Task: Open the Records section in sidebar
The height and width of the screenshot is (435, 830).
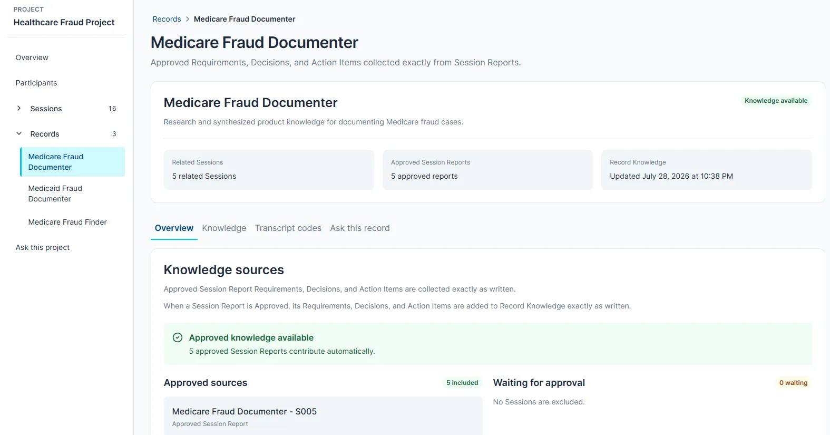Action: (45, 134)
